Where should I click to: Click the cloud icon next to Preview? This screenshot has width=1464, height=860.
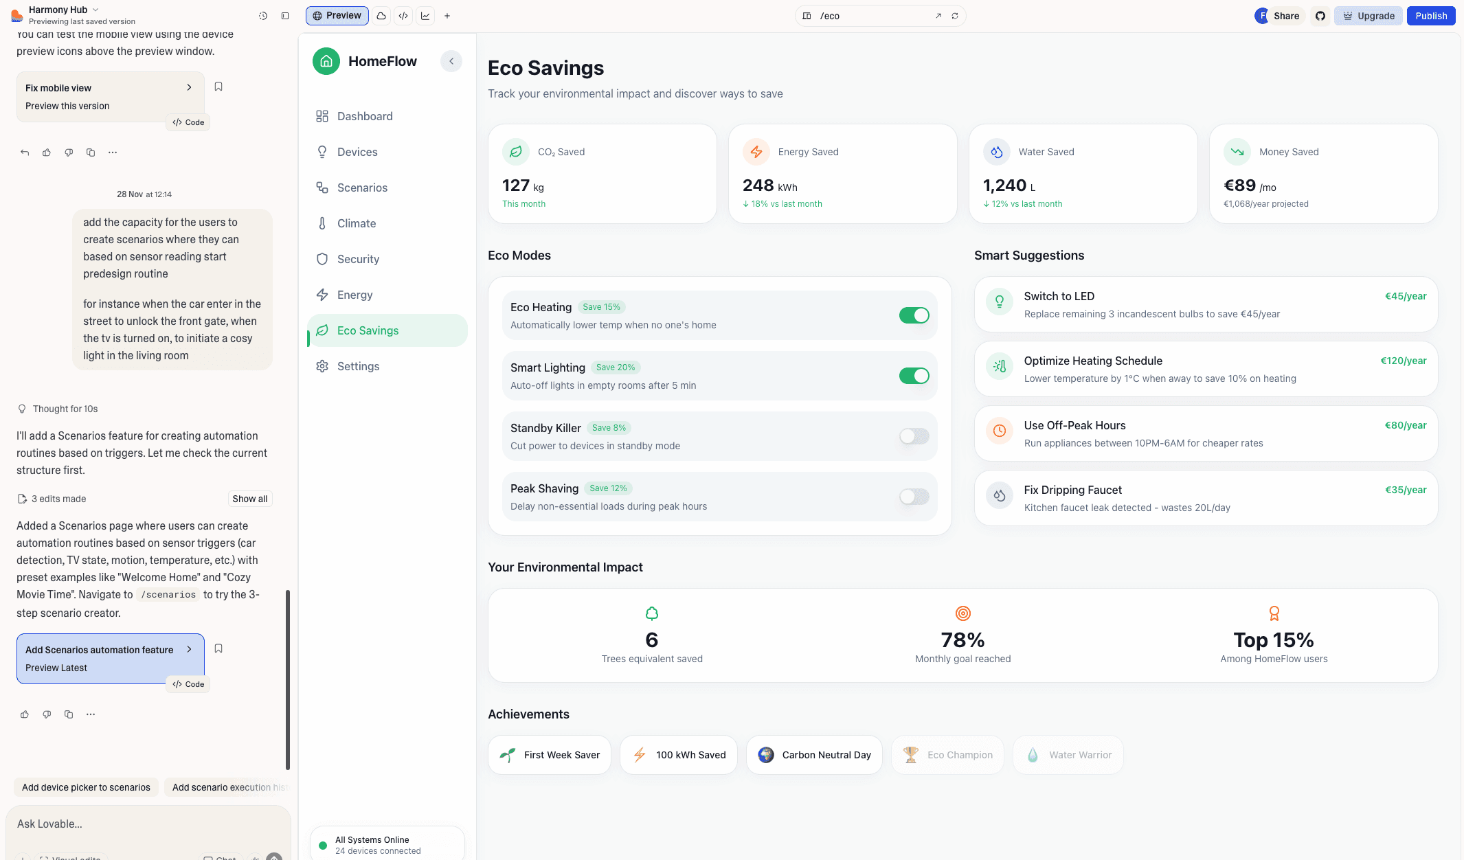[x=381, y=16]
